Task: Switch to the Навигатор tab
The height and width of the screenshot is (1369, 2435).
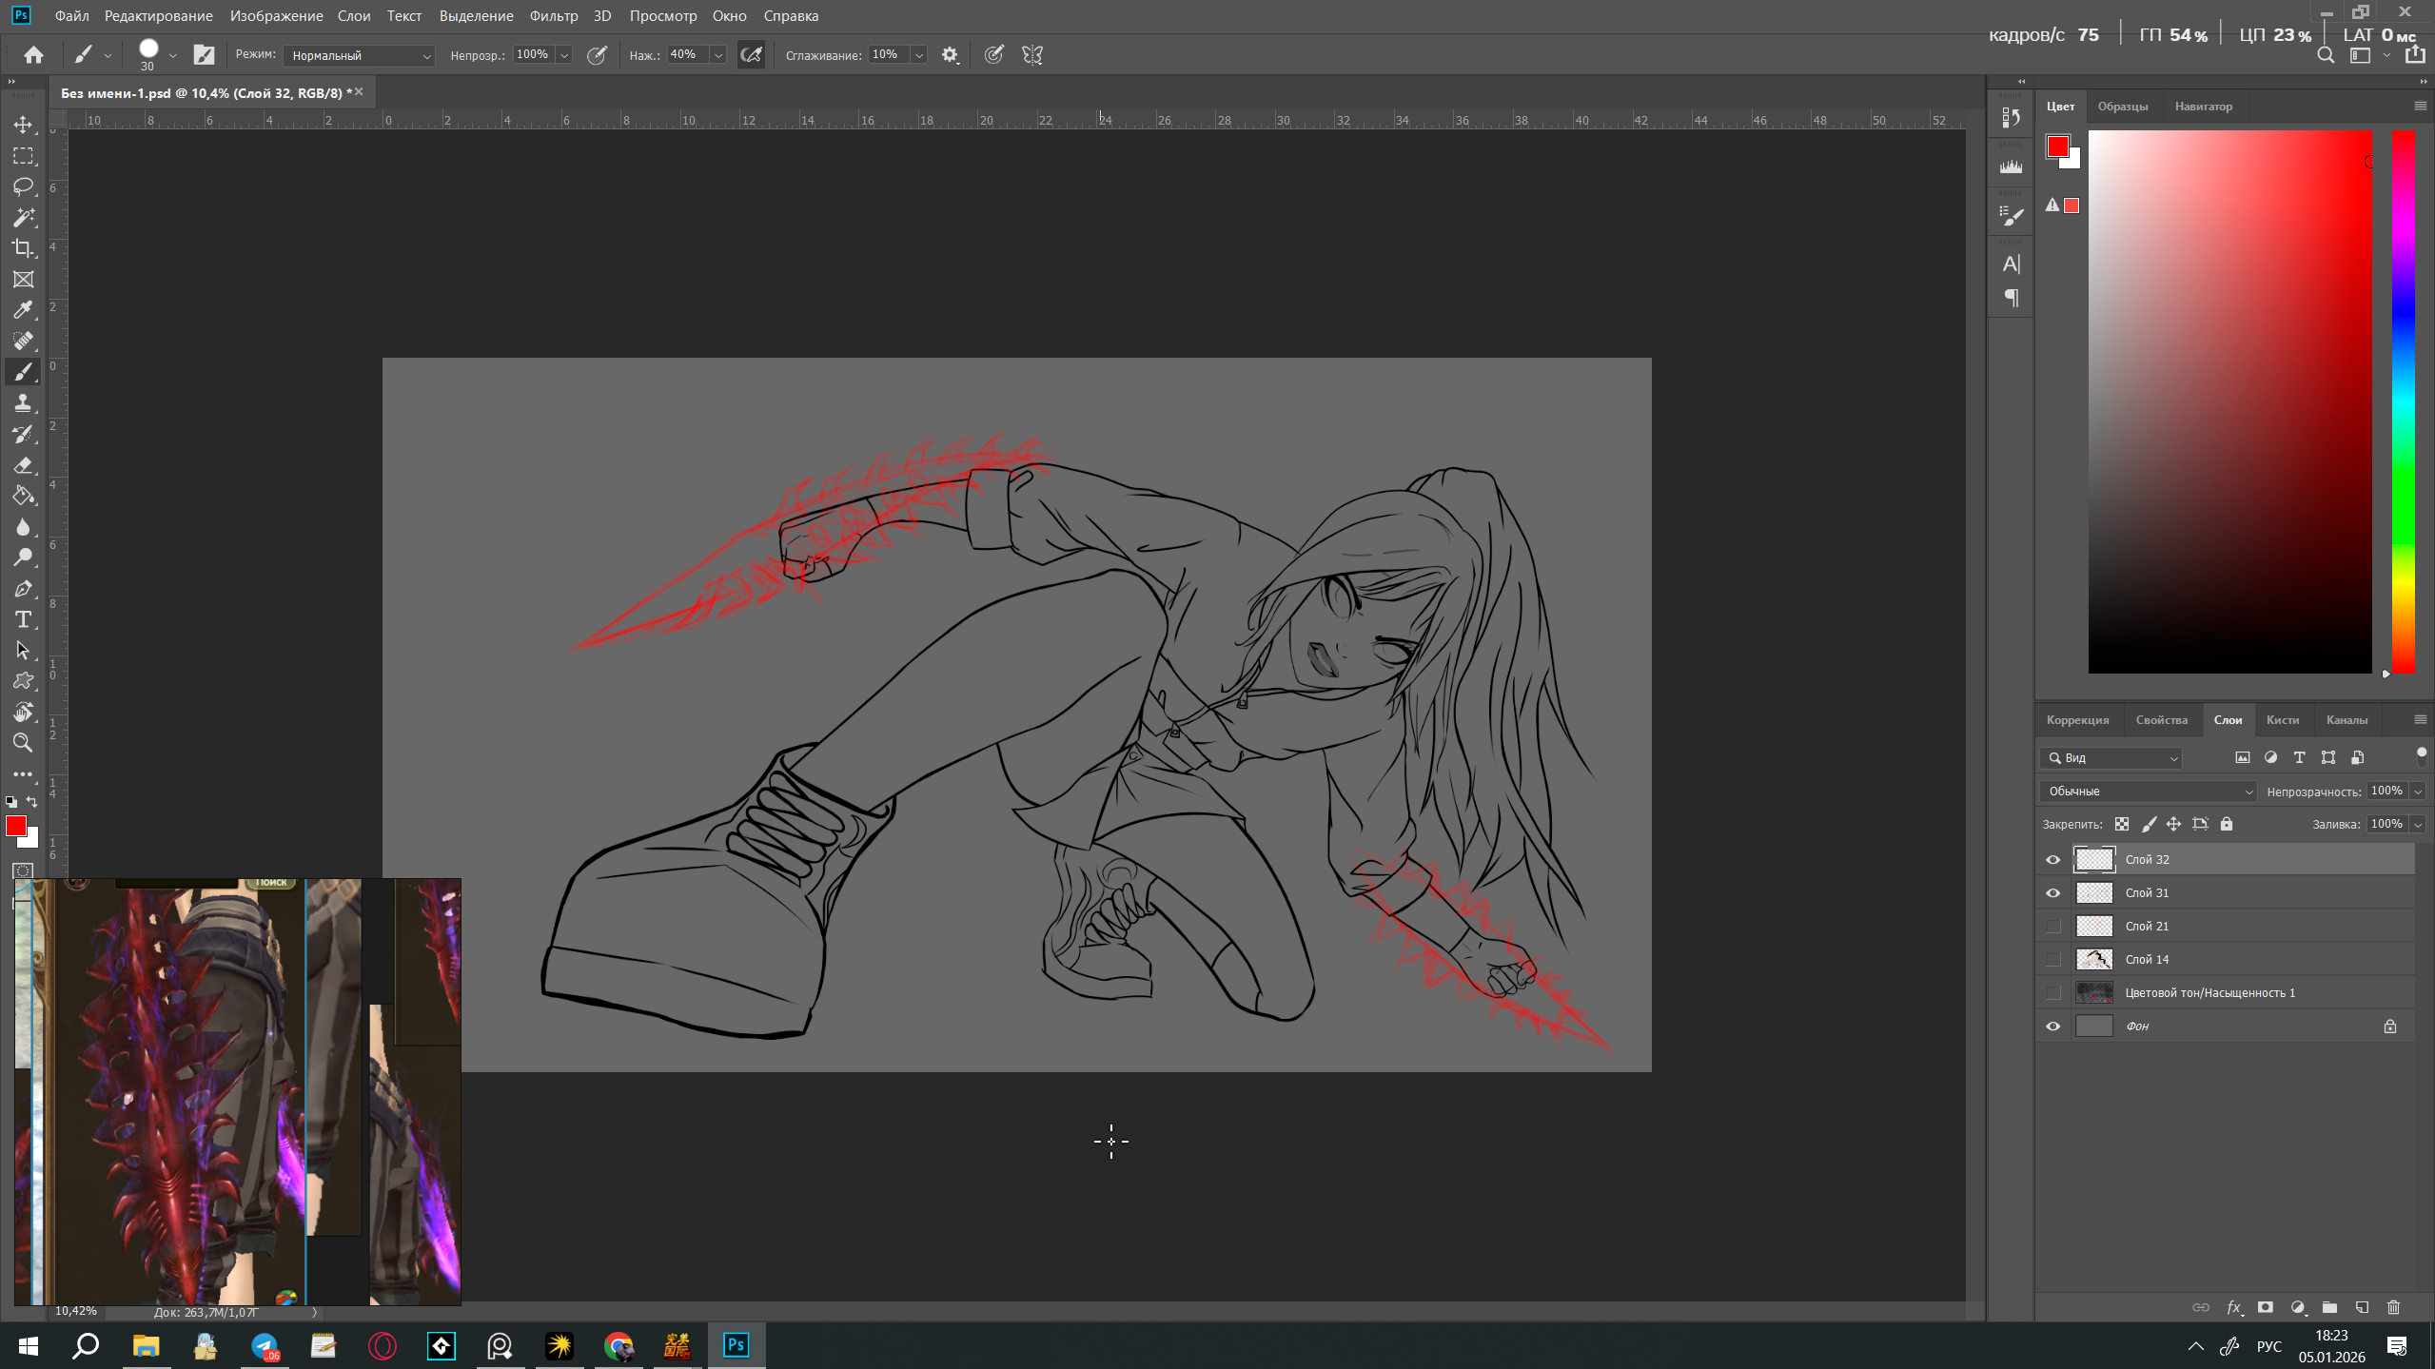Action: 2203,107
